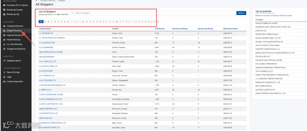
Task: Click the lock icon next to Login
Action: (x=4, y=77)
